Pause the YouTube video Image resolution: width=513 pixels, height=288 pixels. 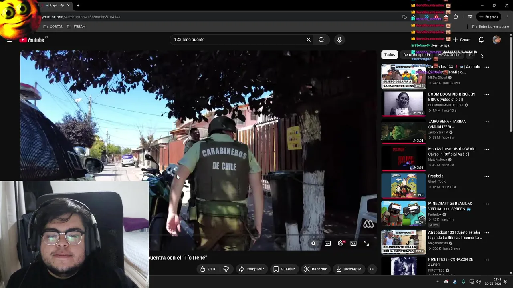click(313, 243)
